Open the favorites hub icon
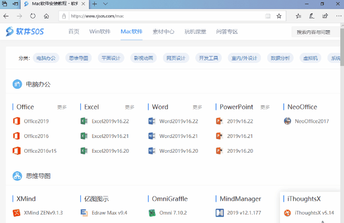Viewport: 344px width, 223px height. click(298, 16)
